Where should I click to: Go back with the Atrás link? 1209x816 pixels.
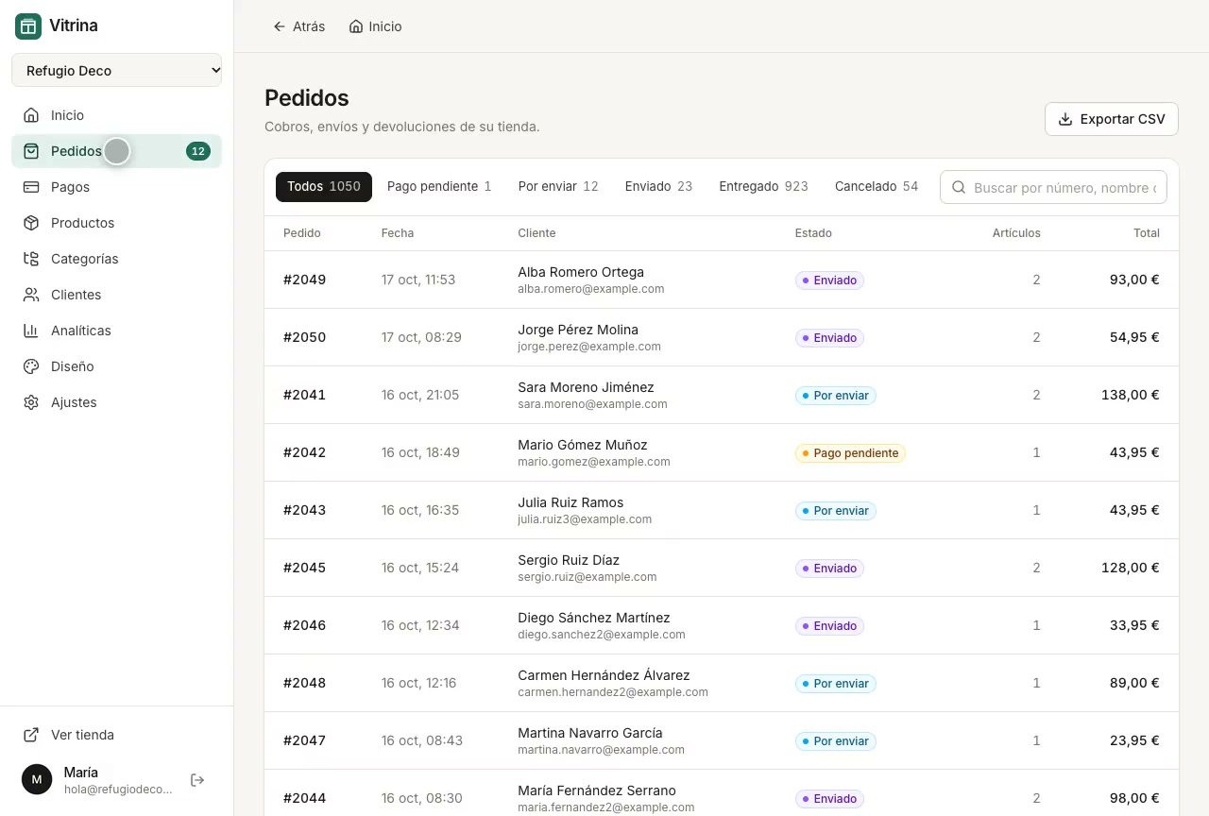pos(298,26)
